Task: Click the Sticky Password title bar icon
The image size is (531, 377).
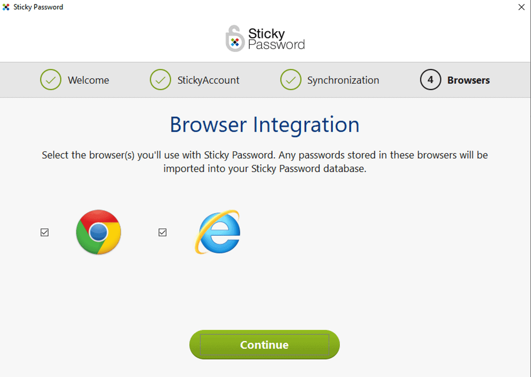Action: coord(6,7)
